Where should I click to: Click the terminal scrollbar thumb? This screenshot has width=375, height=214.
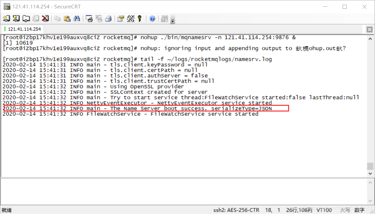[370, 166]
